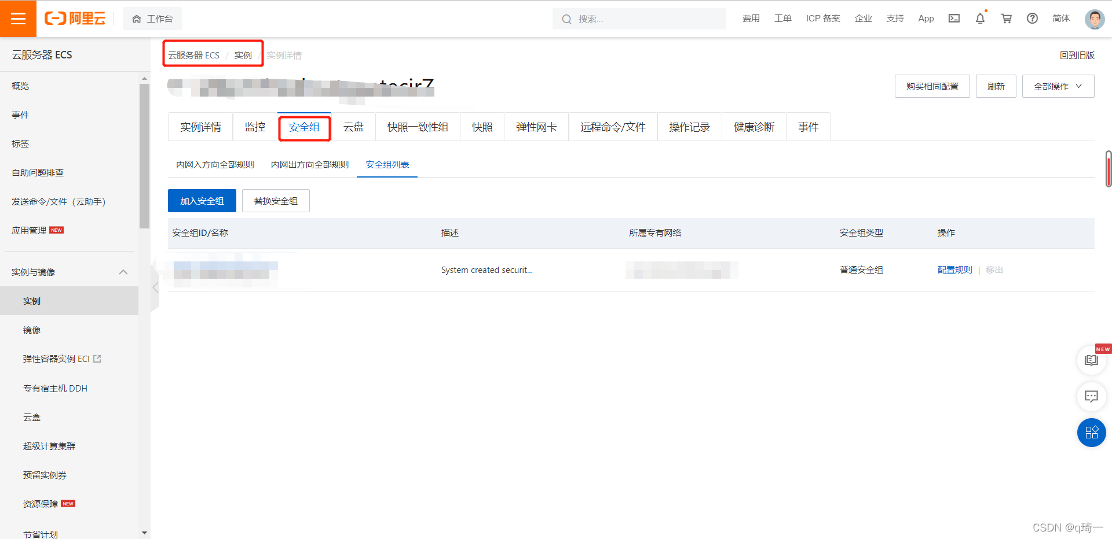Open Cloud Shell terminal icon
Viewport: 1112px width, 539px height.
pyautogui.click(x=954, y=19)
